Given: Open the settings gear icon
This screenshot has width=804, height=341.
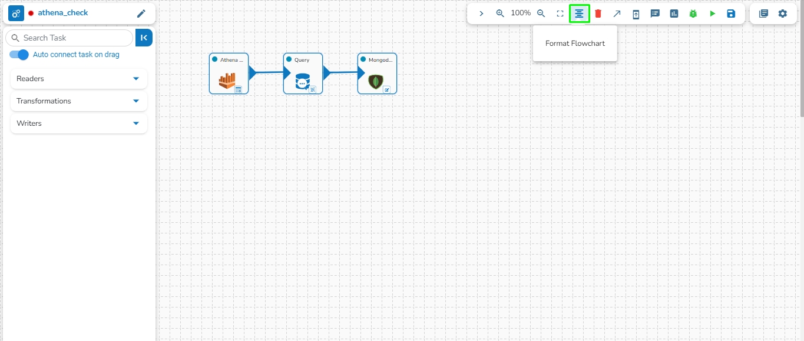Looking at the screenshot, I should pos(782,14).
